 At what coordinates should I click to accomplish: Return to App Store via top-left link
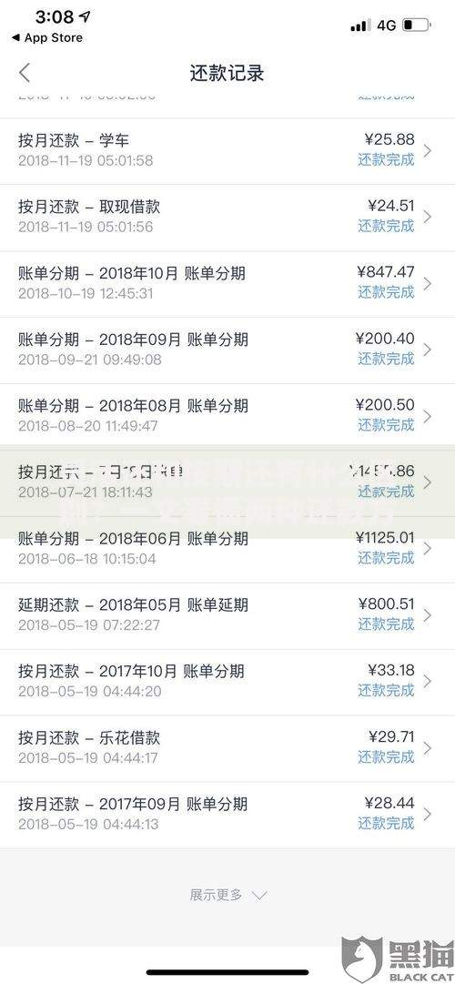tap(46, 37)
